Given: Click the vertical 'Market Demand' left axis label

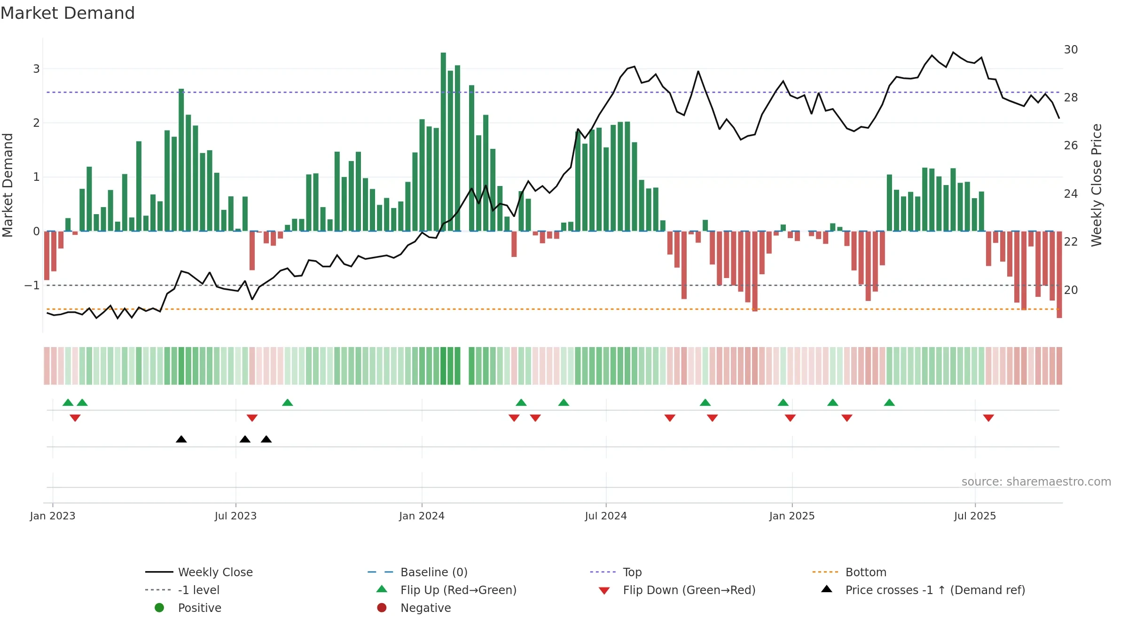Looking at the screenshot, I should pyautogui.click(x=8, y=185).
